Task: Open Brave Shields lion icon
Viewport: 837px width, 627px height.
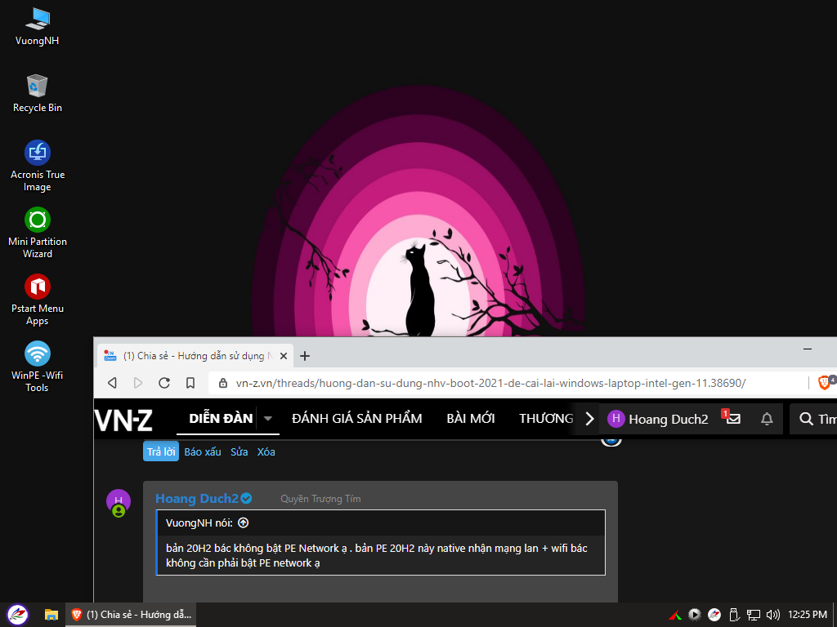Action: click(x=824, y=382)
